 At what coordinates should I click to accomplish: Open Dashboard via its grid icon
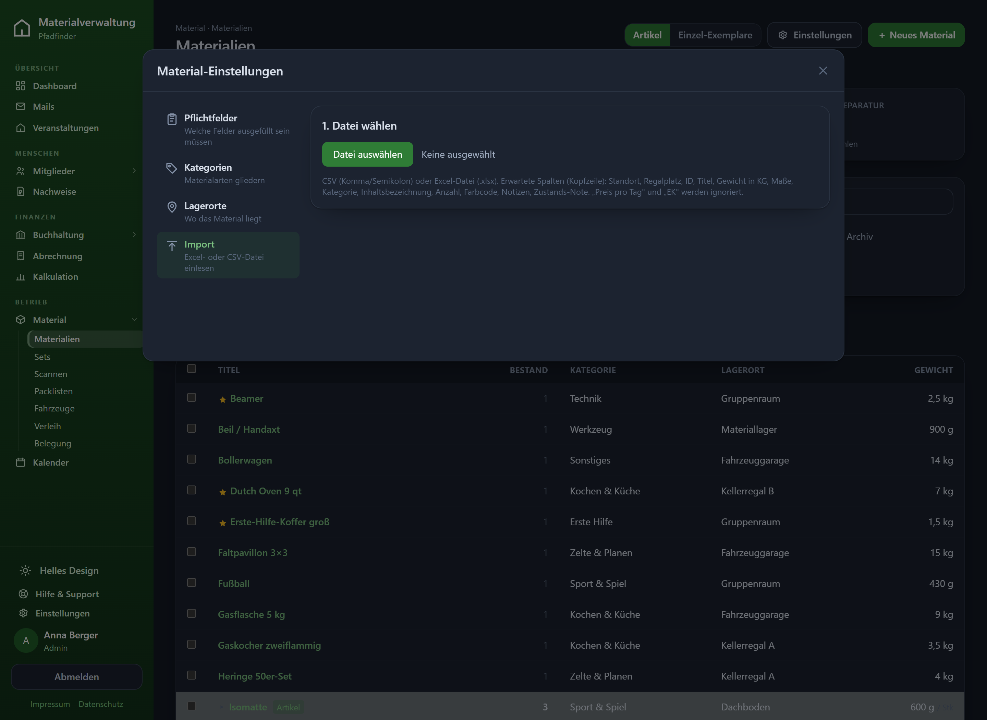tap(21, 86)
